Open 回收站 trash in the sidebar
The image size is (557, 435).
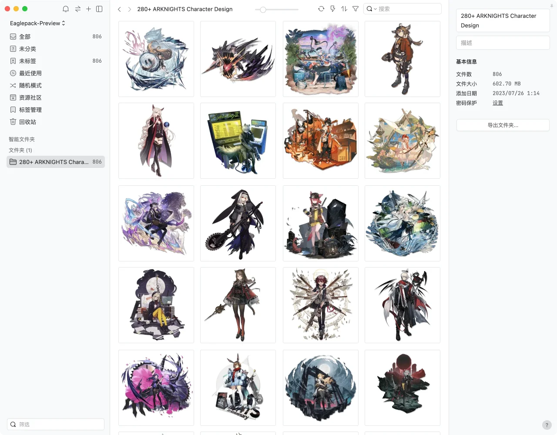point(55,122)
